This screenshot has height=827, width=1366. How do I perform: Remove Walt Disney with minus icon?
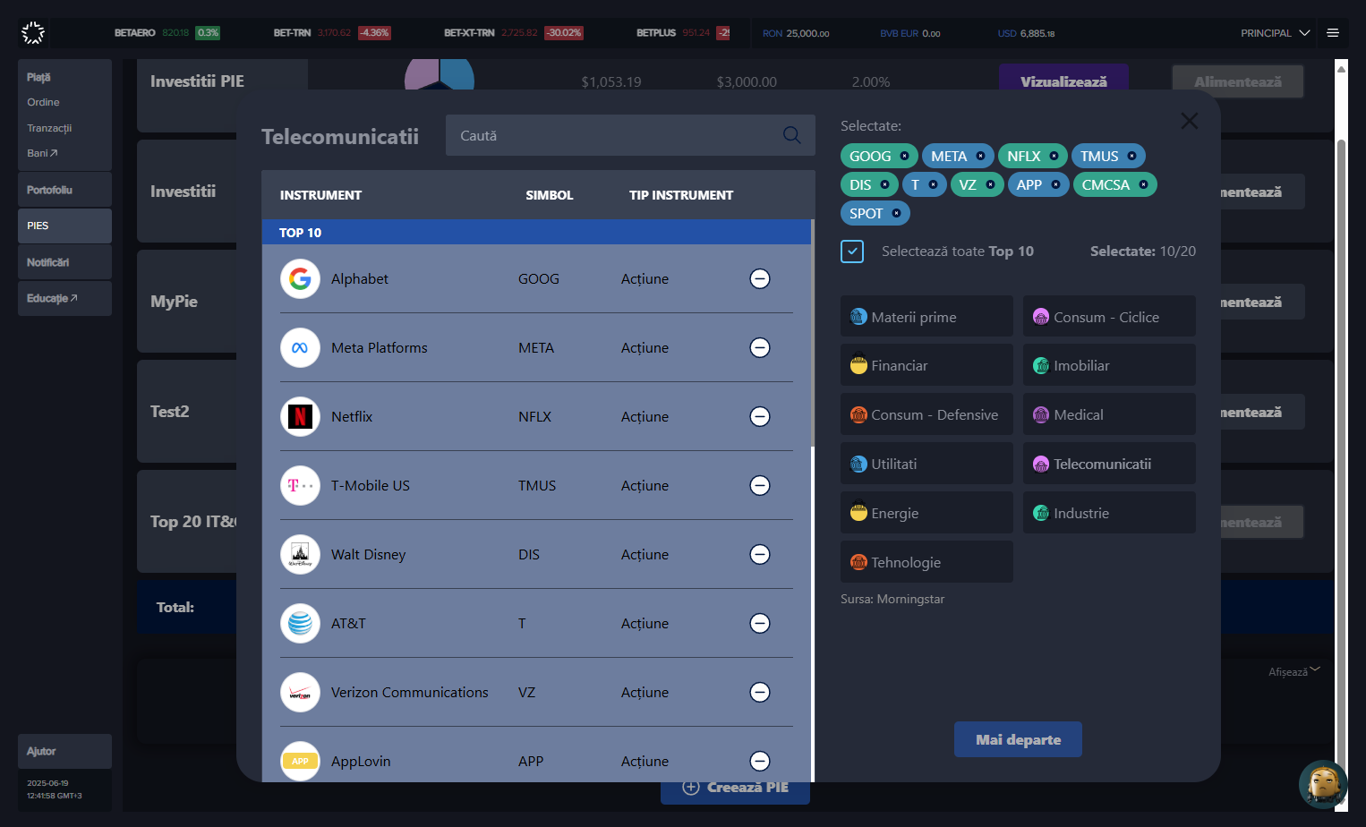point(760,555)
